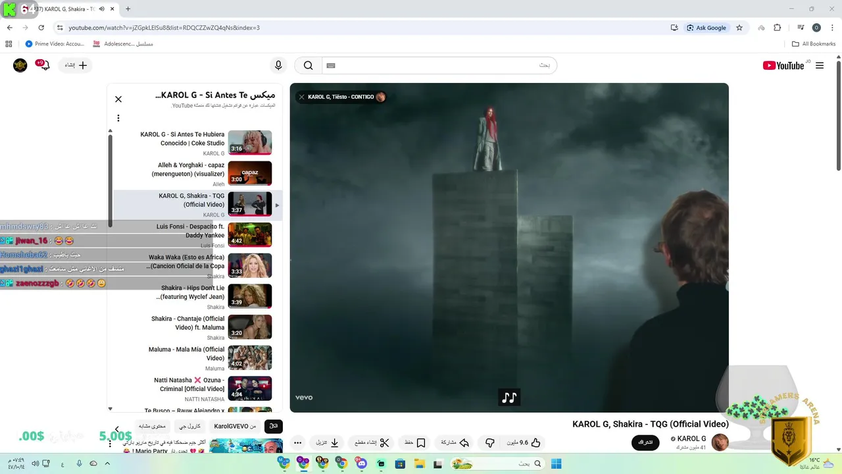This screenshot has height=474, width=842.
Task: Select the 'الكل' filter chip
Action: click(274, 426)
